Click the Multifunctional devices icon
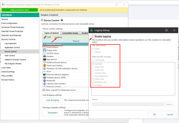Viewport: 179px width, 123px height. tap(45, 62)
